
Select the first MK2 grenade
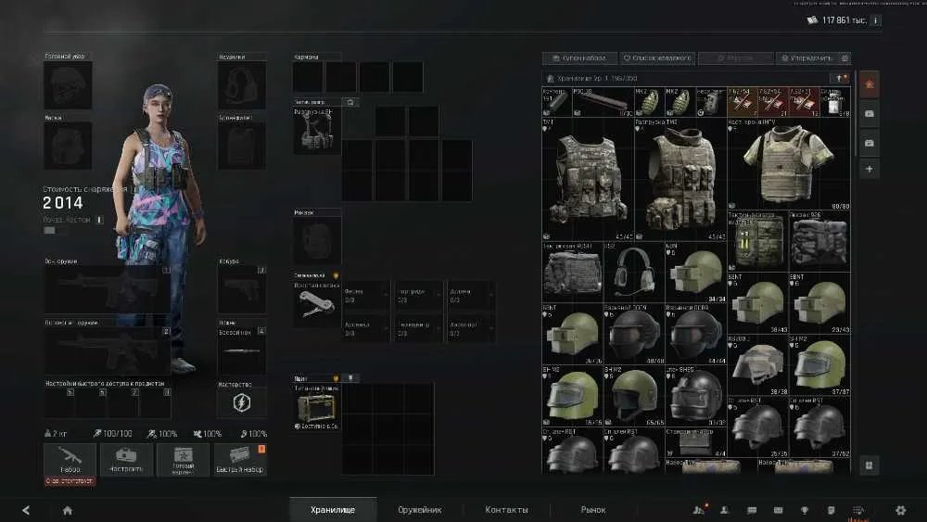pyautogui.click(x=649, y=102)
